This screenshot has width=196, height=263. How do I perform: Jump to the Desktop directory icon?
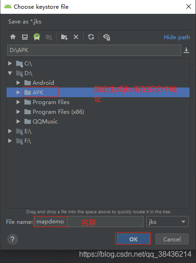25,37
